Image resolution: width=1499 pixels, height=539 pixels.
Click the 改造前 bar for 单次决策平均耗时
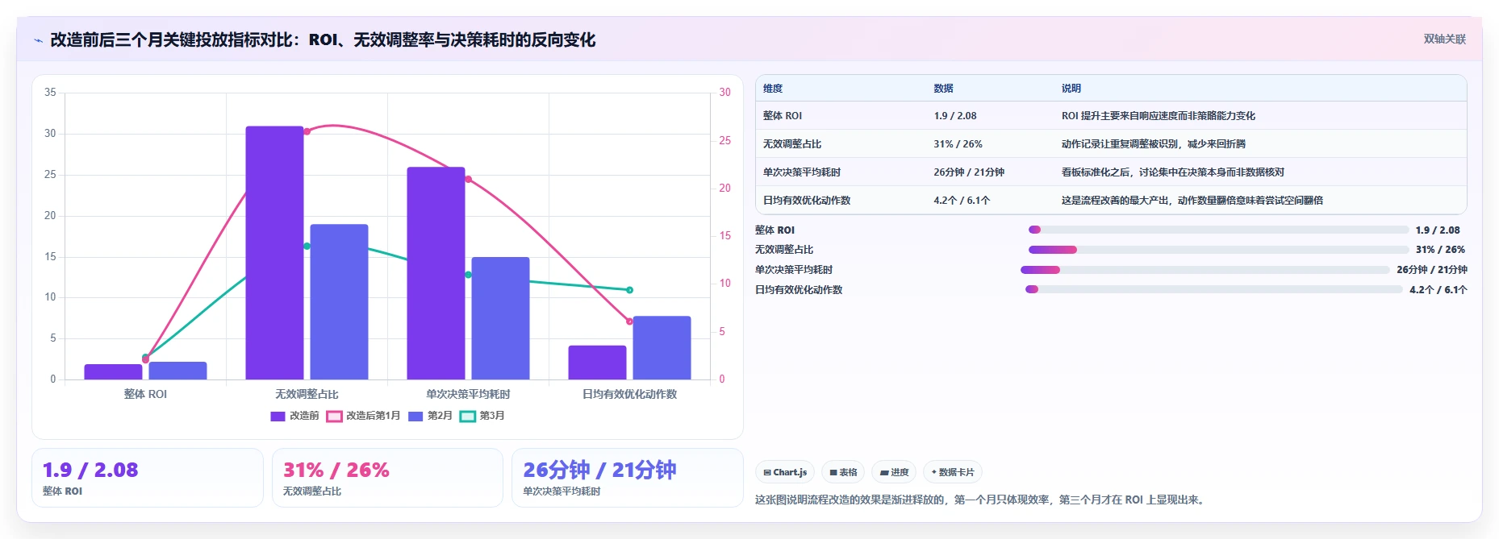(436, 273)
